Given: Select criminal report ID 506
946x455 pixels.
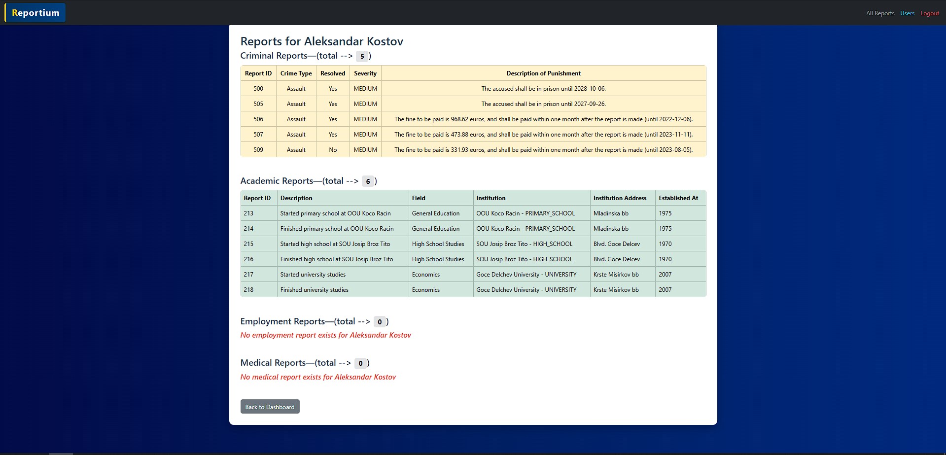Looking at the screenshot, I should pos(258,119).
